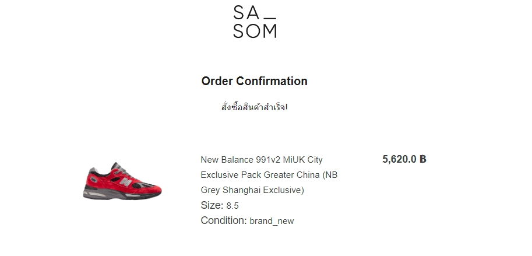Click the Exclusive Pack Greater China line
This screenshot has width=532, height=256.
(269, 175)
